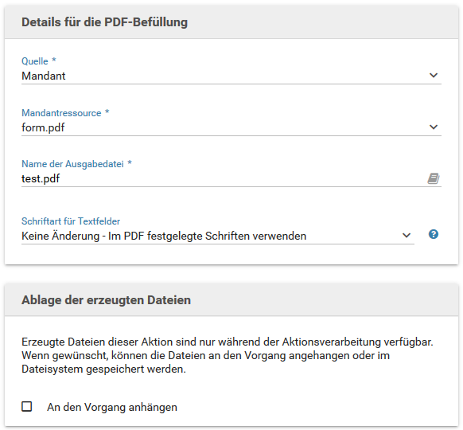Enable the An den Vorgang anhängen checkbox
This screenshot has width=463, height=430.
(27, 406)
